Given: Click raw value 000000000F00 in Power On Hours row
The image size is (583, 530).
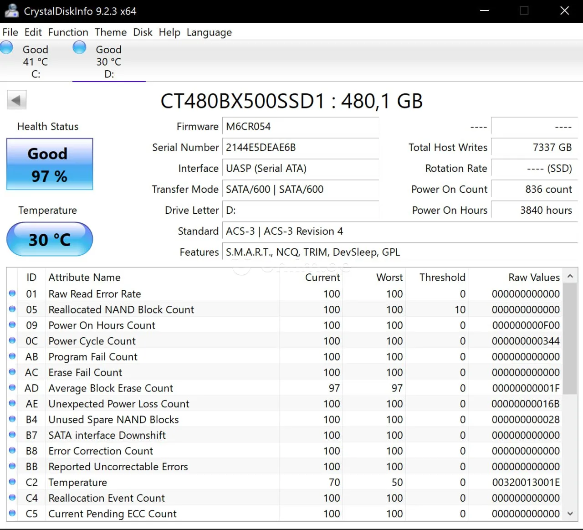Looking at the screenshot, I should [526, 325].
